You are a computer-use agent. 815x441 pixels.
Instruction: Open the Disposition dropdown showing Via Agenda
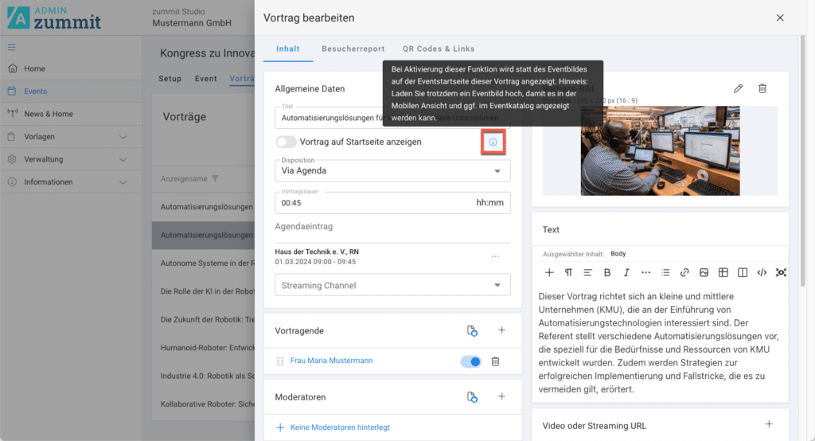coord(391,170)
